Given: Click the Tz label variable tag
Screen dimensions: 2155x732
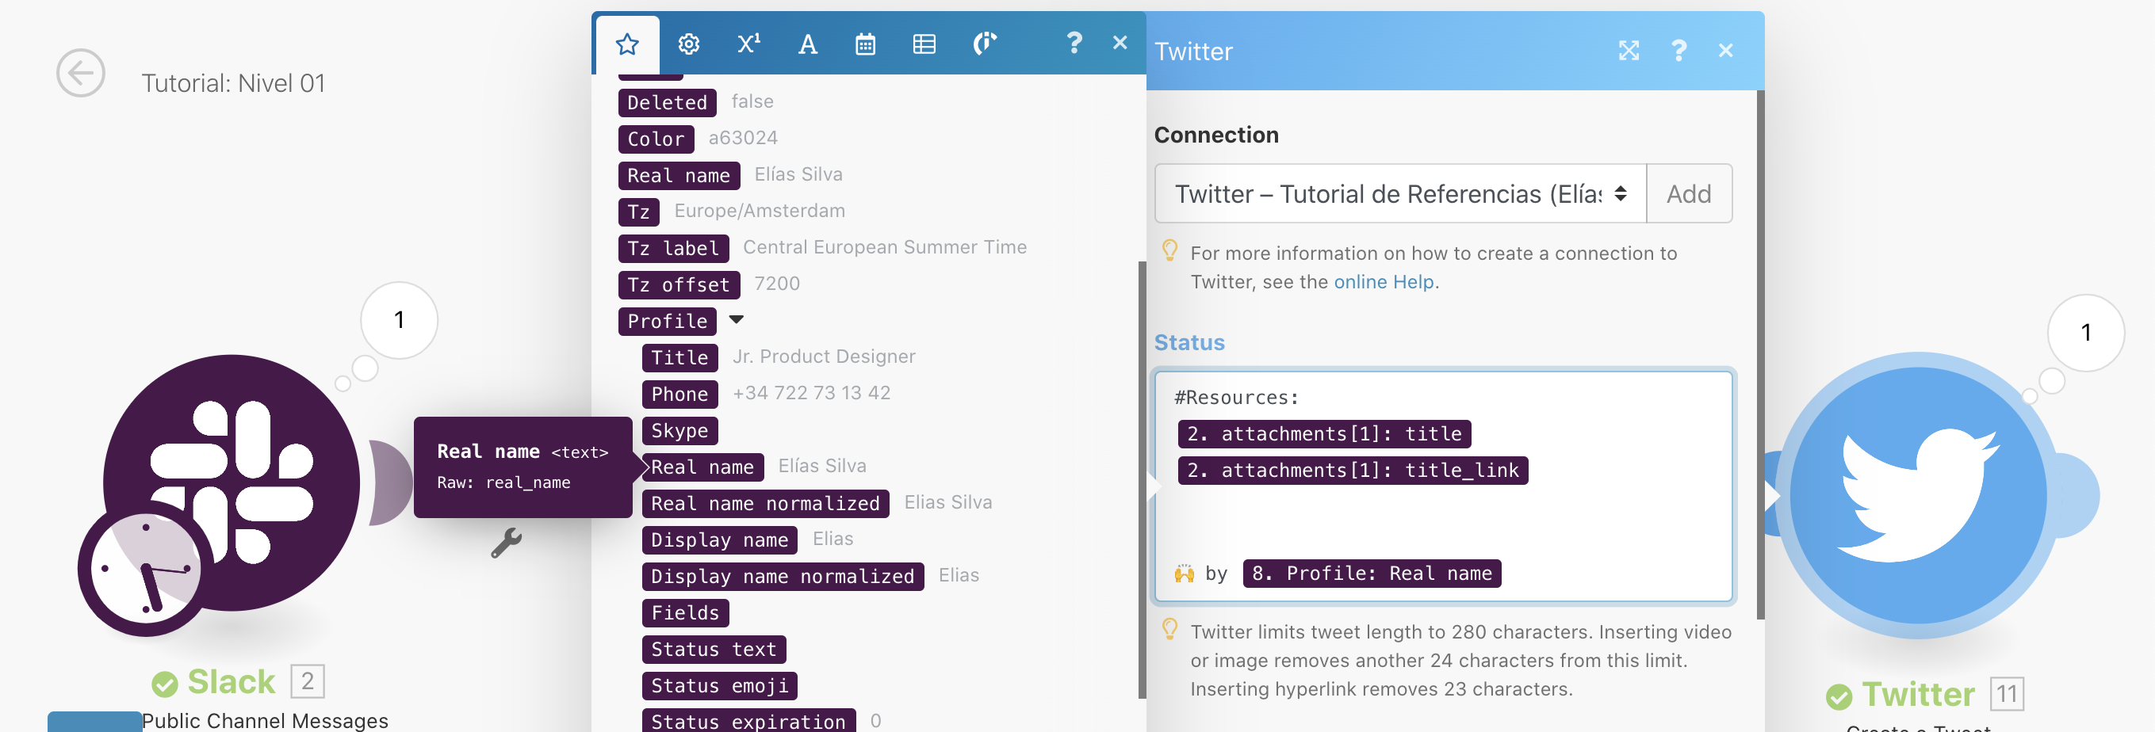Looking at the screenshot, I should coord(672,248).
